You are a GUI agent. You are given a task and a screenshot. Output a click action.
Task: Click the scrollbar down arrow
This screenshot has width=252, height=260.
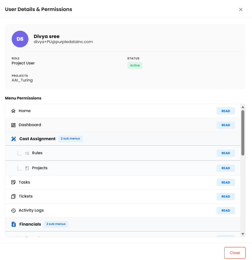point(243,234)
